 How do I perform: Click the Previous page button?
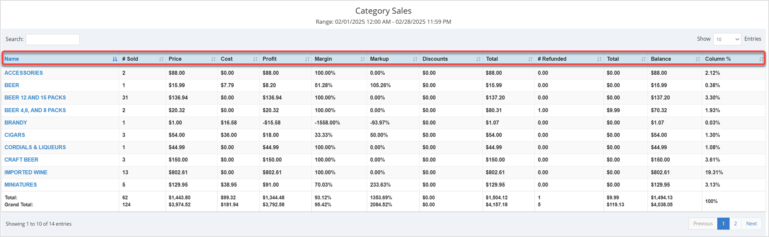pyautogui.click(x=703, y=224)
